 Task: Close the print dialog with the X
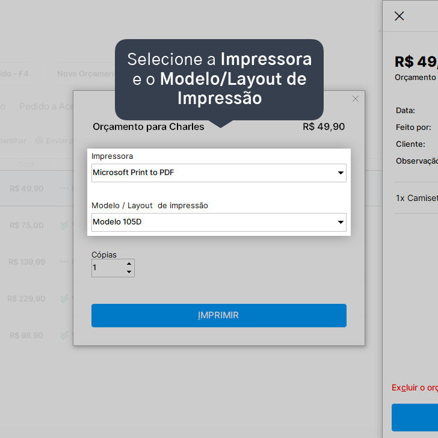point(356,99)
